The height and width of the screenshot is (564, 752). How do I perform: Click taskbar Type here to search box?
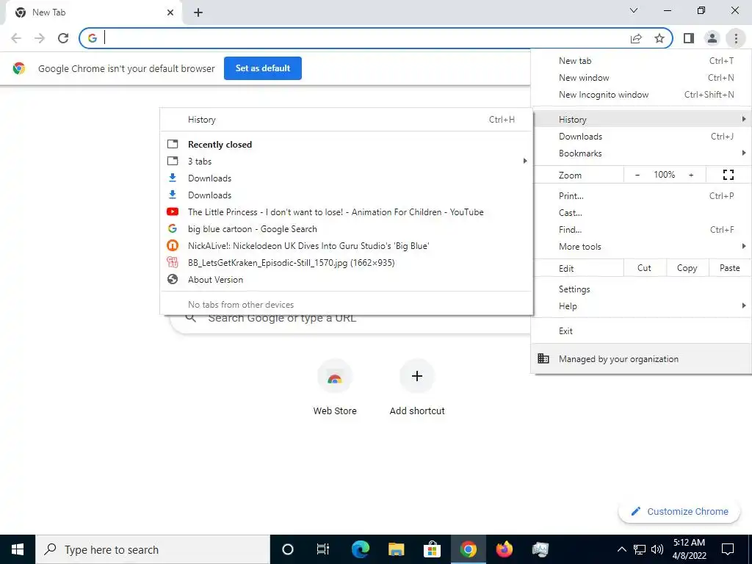point(153,549)
